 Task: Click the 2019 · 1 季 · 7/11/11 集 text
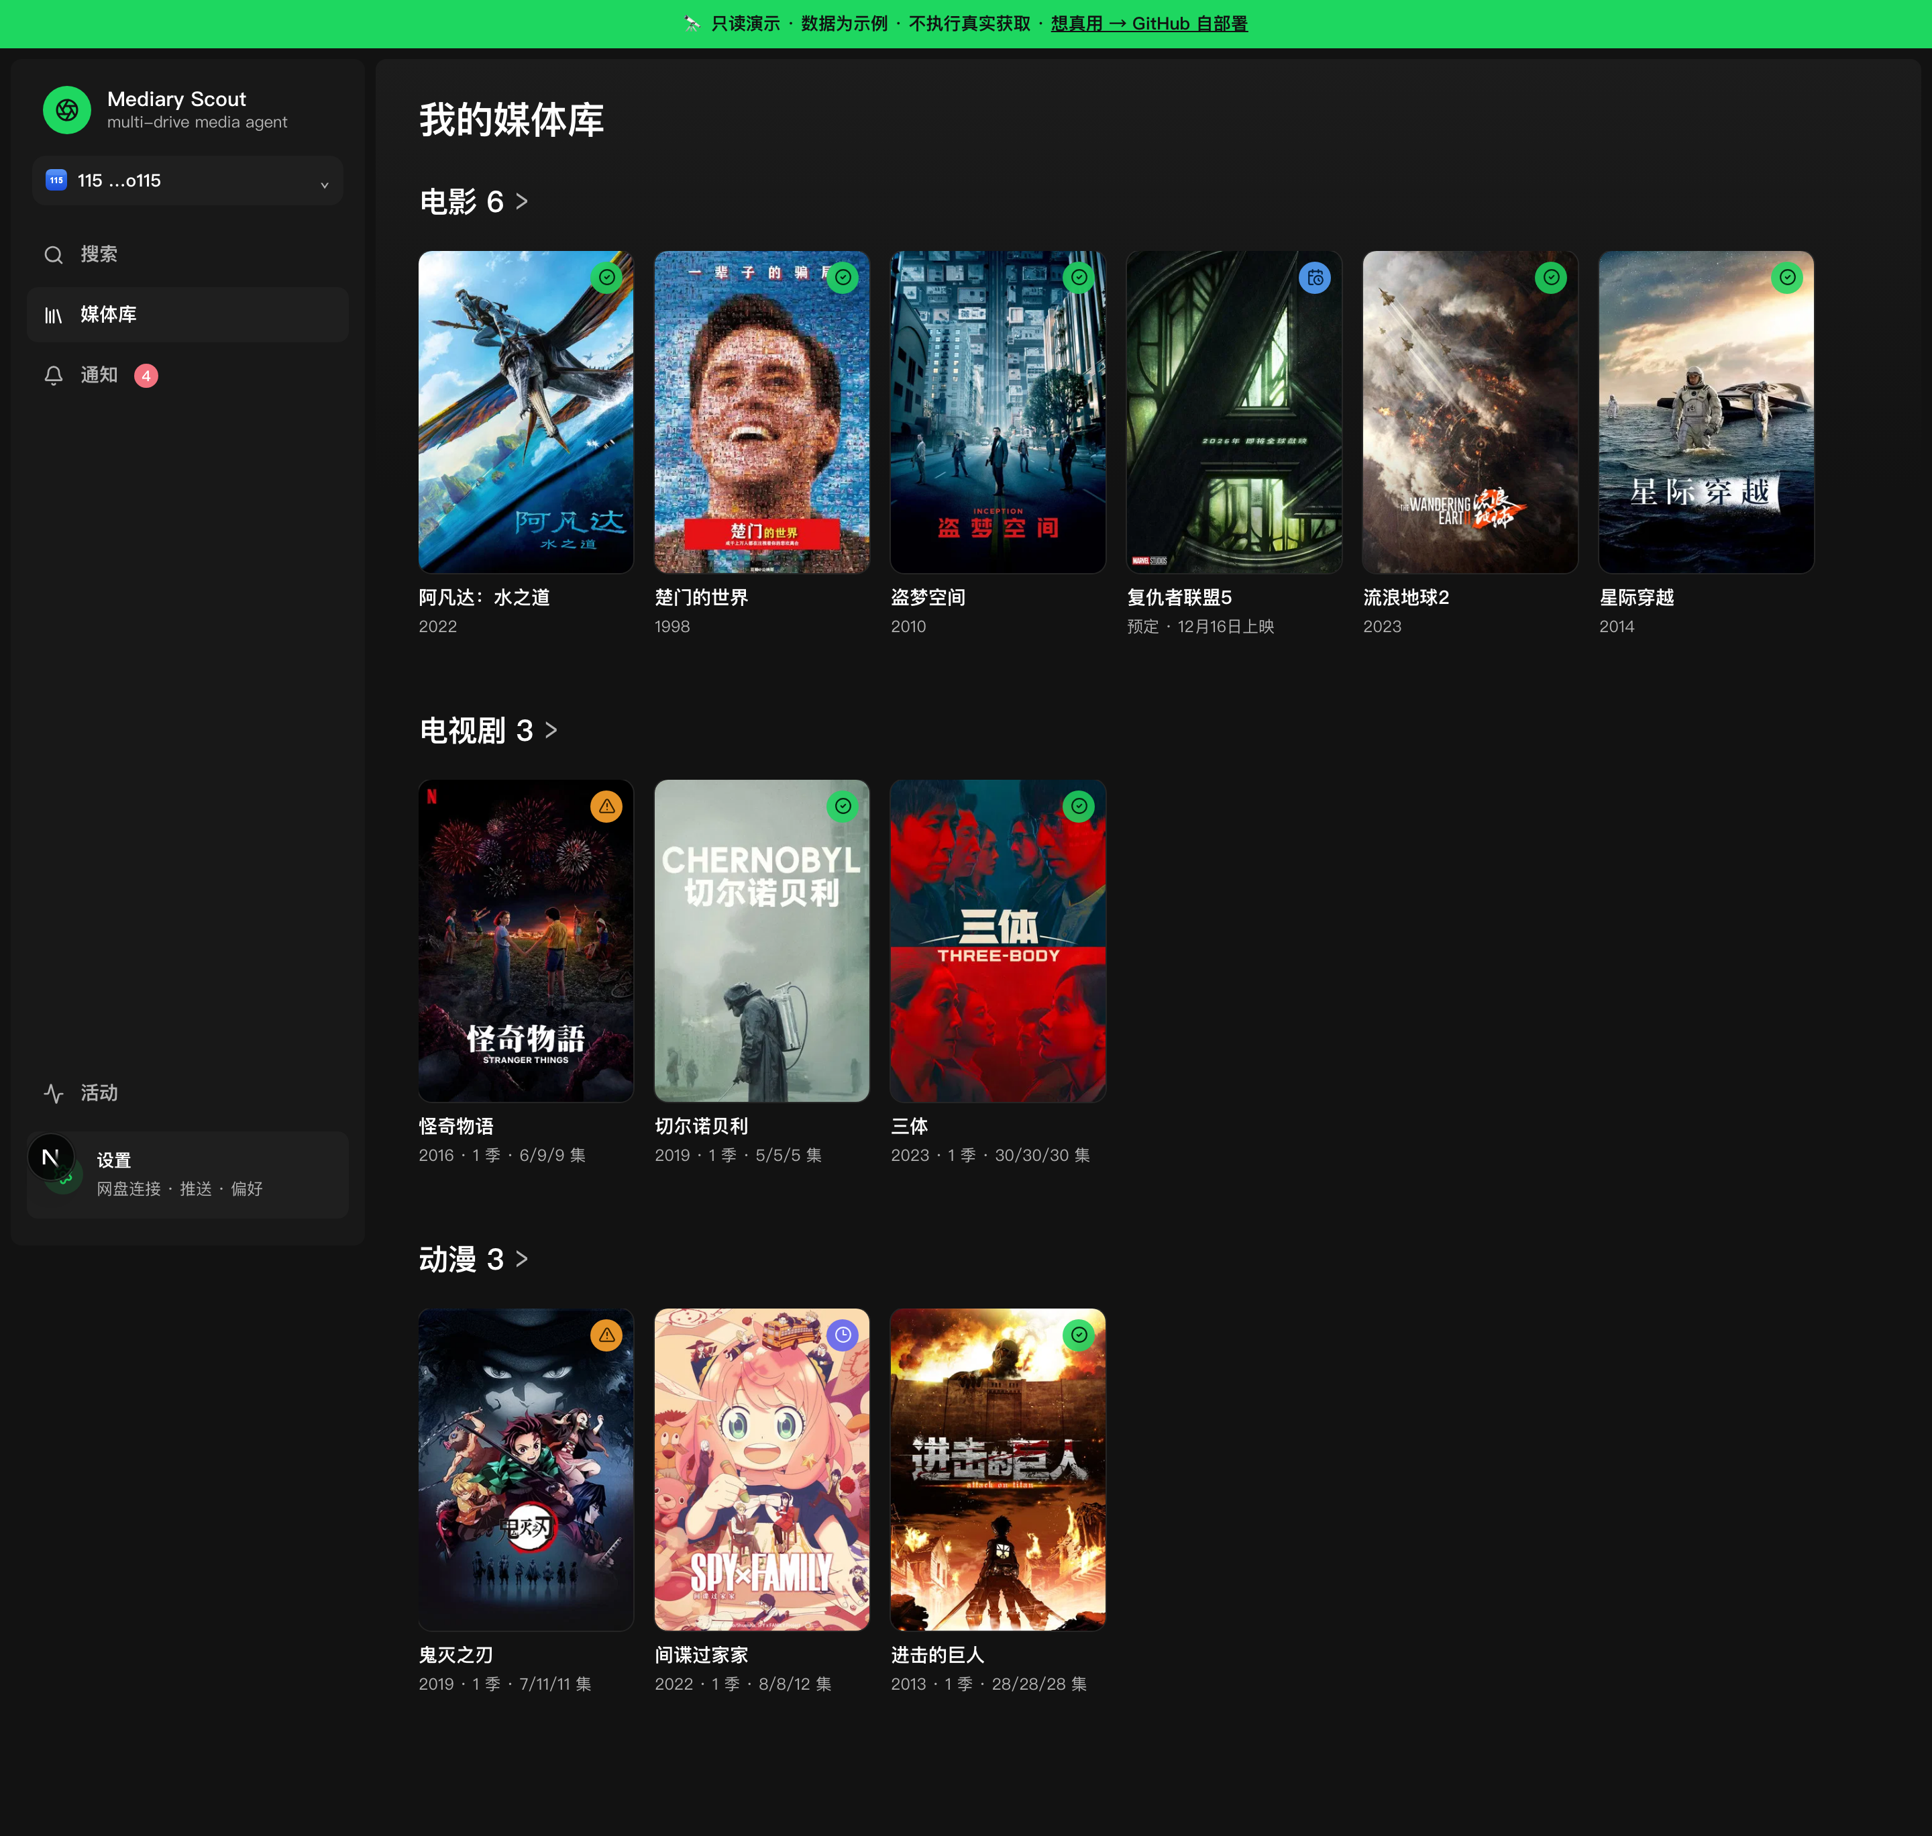coord(504,1684)
